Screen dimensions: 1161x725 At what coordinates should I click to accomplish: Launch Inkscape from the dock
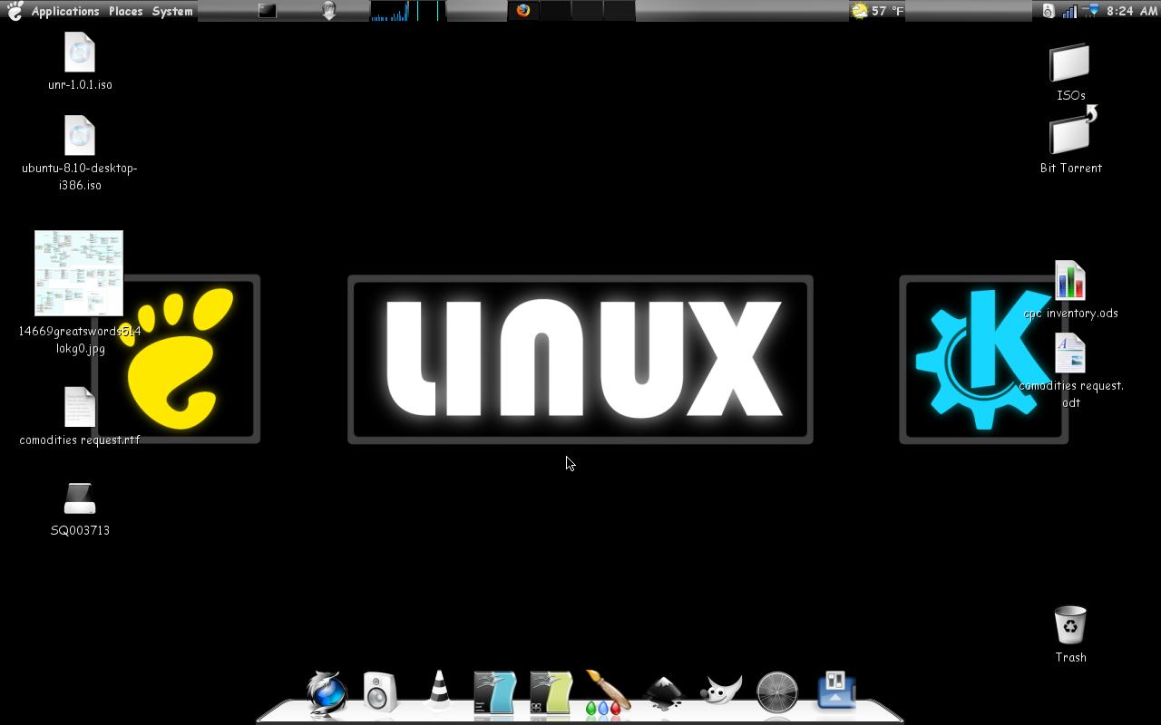click(664, 691)
